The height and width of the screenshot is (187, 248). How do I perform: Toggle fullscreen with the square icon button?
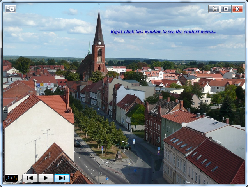226,9
